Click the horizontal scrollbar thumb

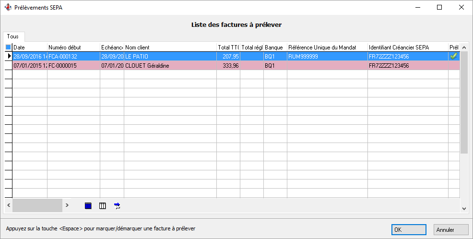click(x=37, y=205)
